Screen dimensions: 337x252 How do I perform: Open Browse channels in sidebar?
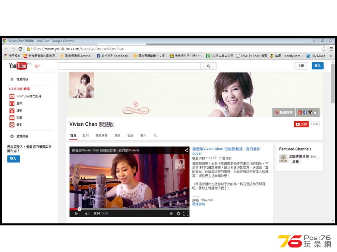[x=19, y=136]
